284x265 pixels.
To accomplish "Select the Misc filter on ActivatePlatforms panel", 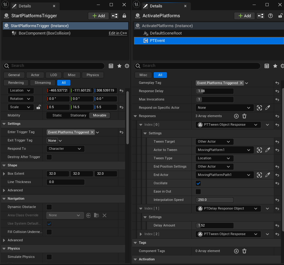I will (x=143, y=75).
